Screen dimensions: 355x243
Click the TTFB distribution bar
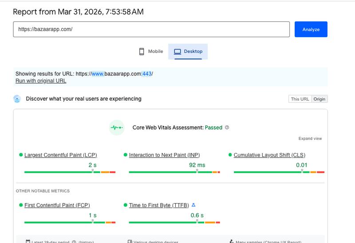pyautogui.click(x=174, y=223)
